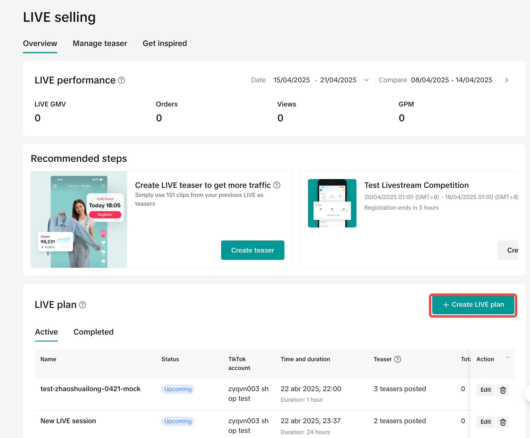This screenshot has width=530, height=438.
Task: Select the Overview tab
Action: coord(40,44)
